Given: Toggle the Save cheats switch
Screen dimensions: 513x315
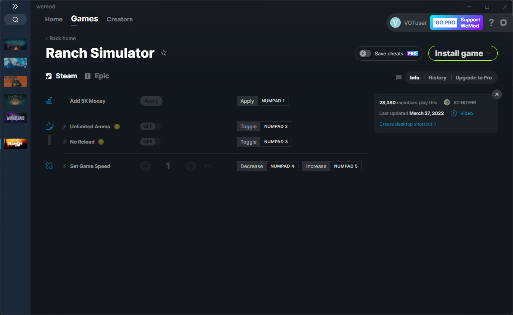Looking at the screenshot, I should coord(365,53).
